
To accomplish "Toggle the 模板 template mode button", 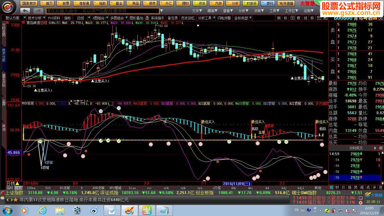I will pyautogui.click(x=19, y=188).
